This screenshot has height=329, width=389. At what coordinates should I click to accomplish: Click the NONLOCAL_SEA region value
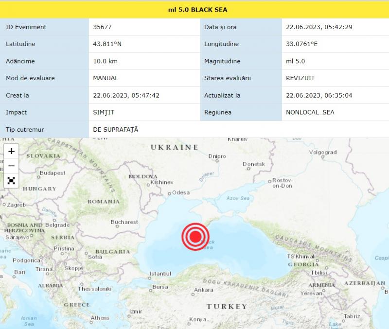(310, 112)
